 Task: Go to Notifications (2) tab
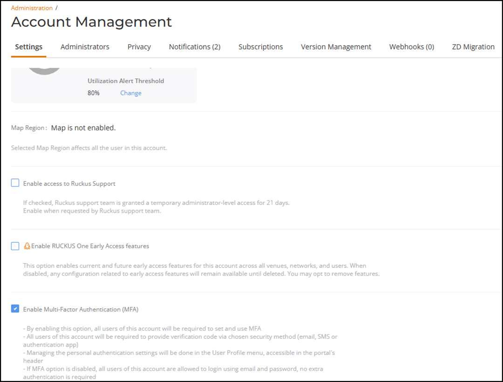[x=195, y=47]
